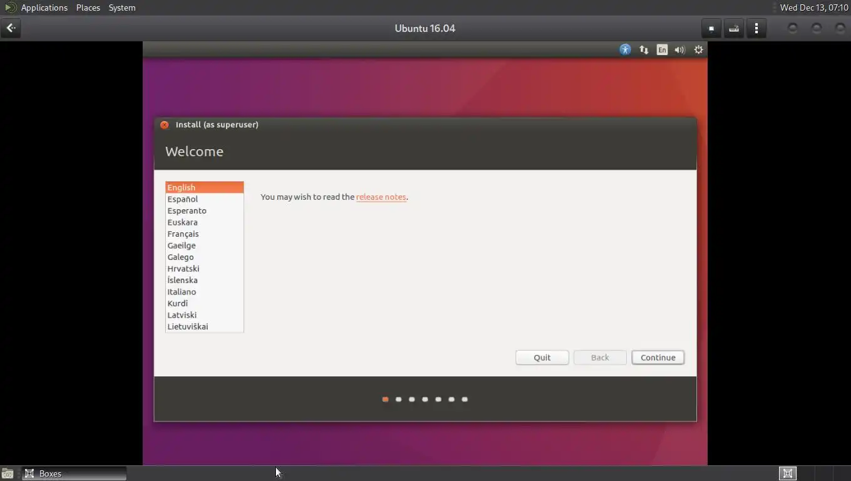The image size is (851, 481).
Task: Click the Continue button
Action: (x=658, y=358)
